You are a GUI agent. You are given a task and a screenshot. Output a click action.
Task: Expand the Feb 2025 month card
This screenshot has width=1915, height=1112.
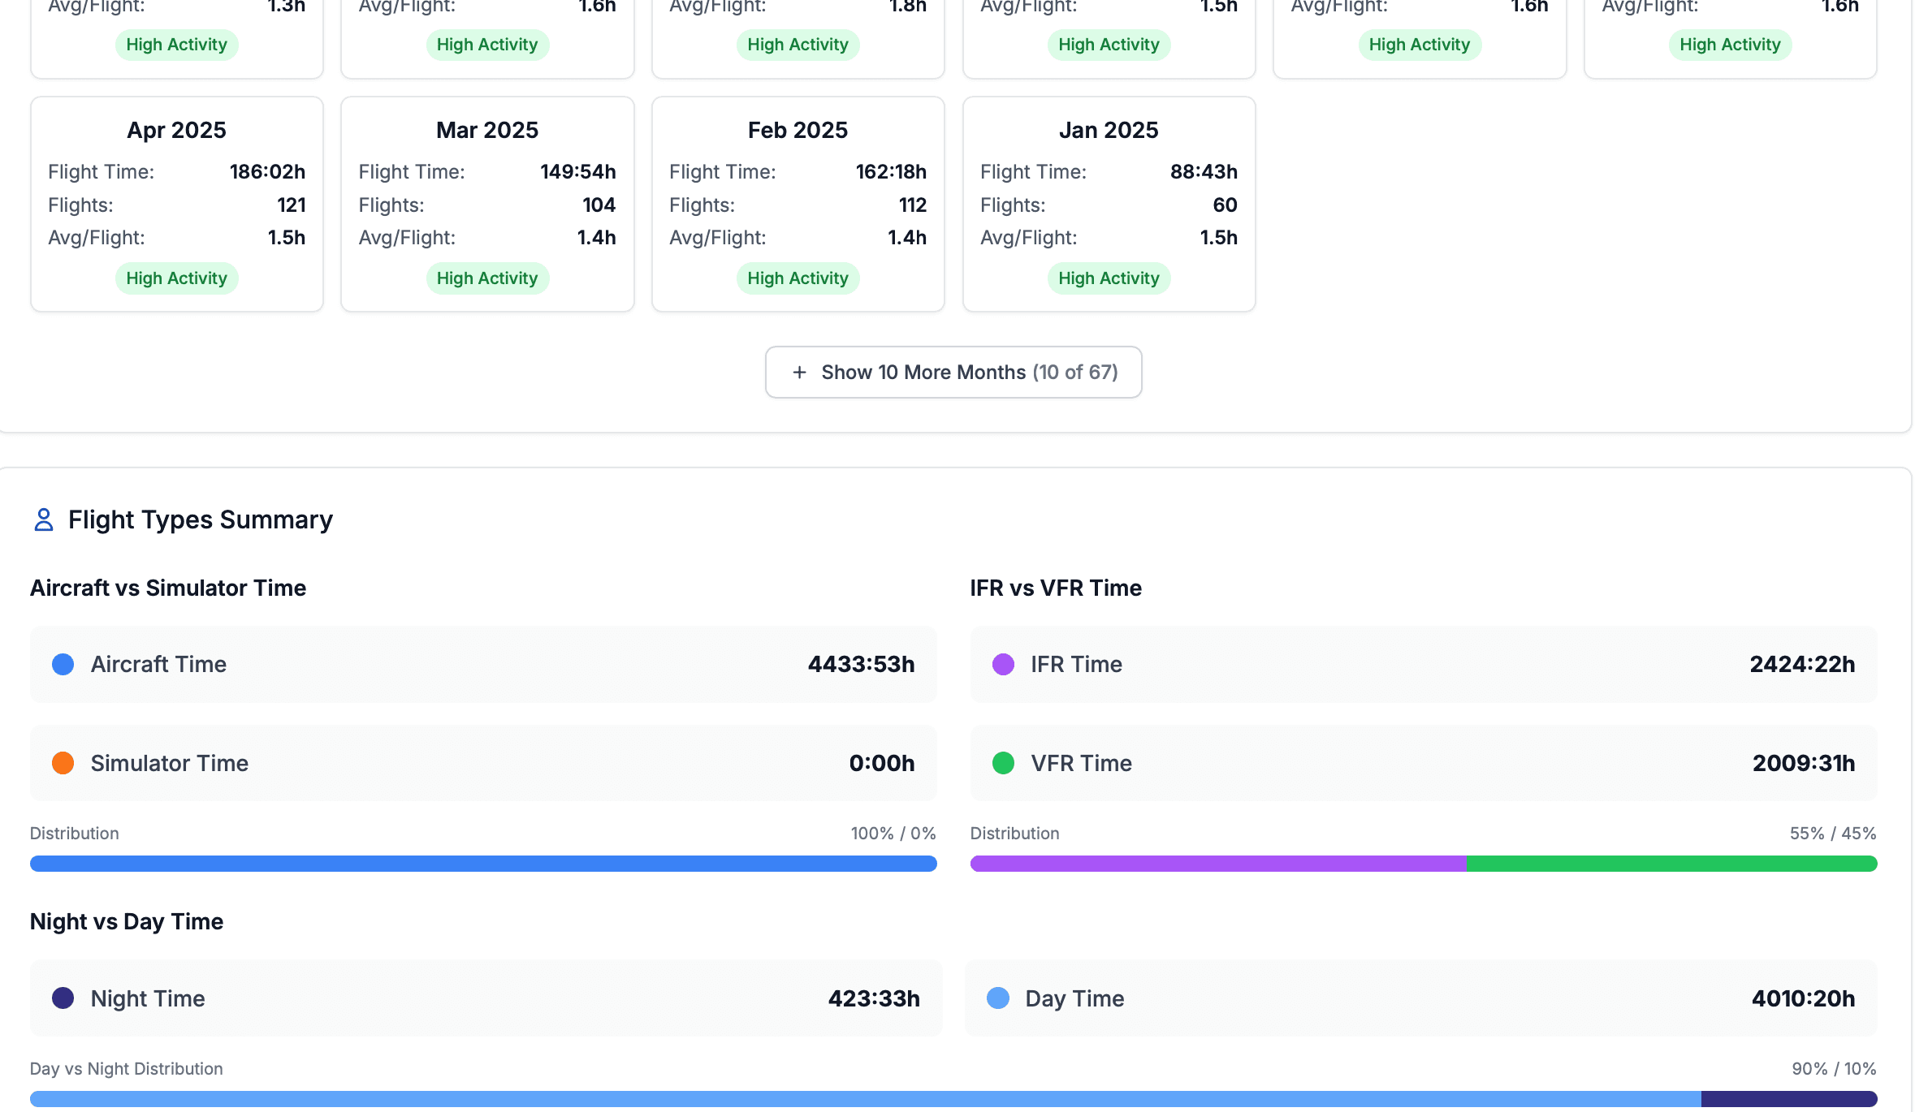pos(798,204)
